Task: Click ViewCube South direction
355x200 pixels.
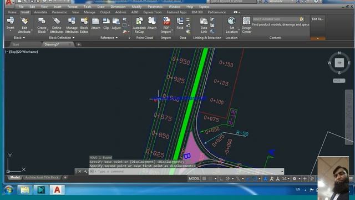Action: click(339, 73)
